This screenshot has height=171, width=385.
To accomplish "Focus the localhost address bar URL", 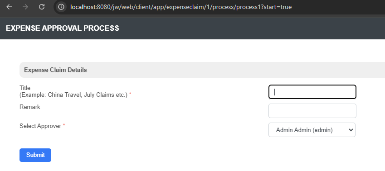I will [181, 7].
